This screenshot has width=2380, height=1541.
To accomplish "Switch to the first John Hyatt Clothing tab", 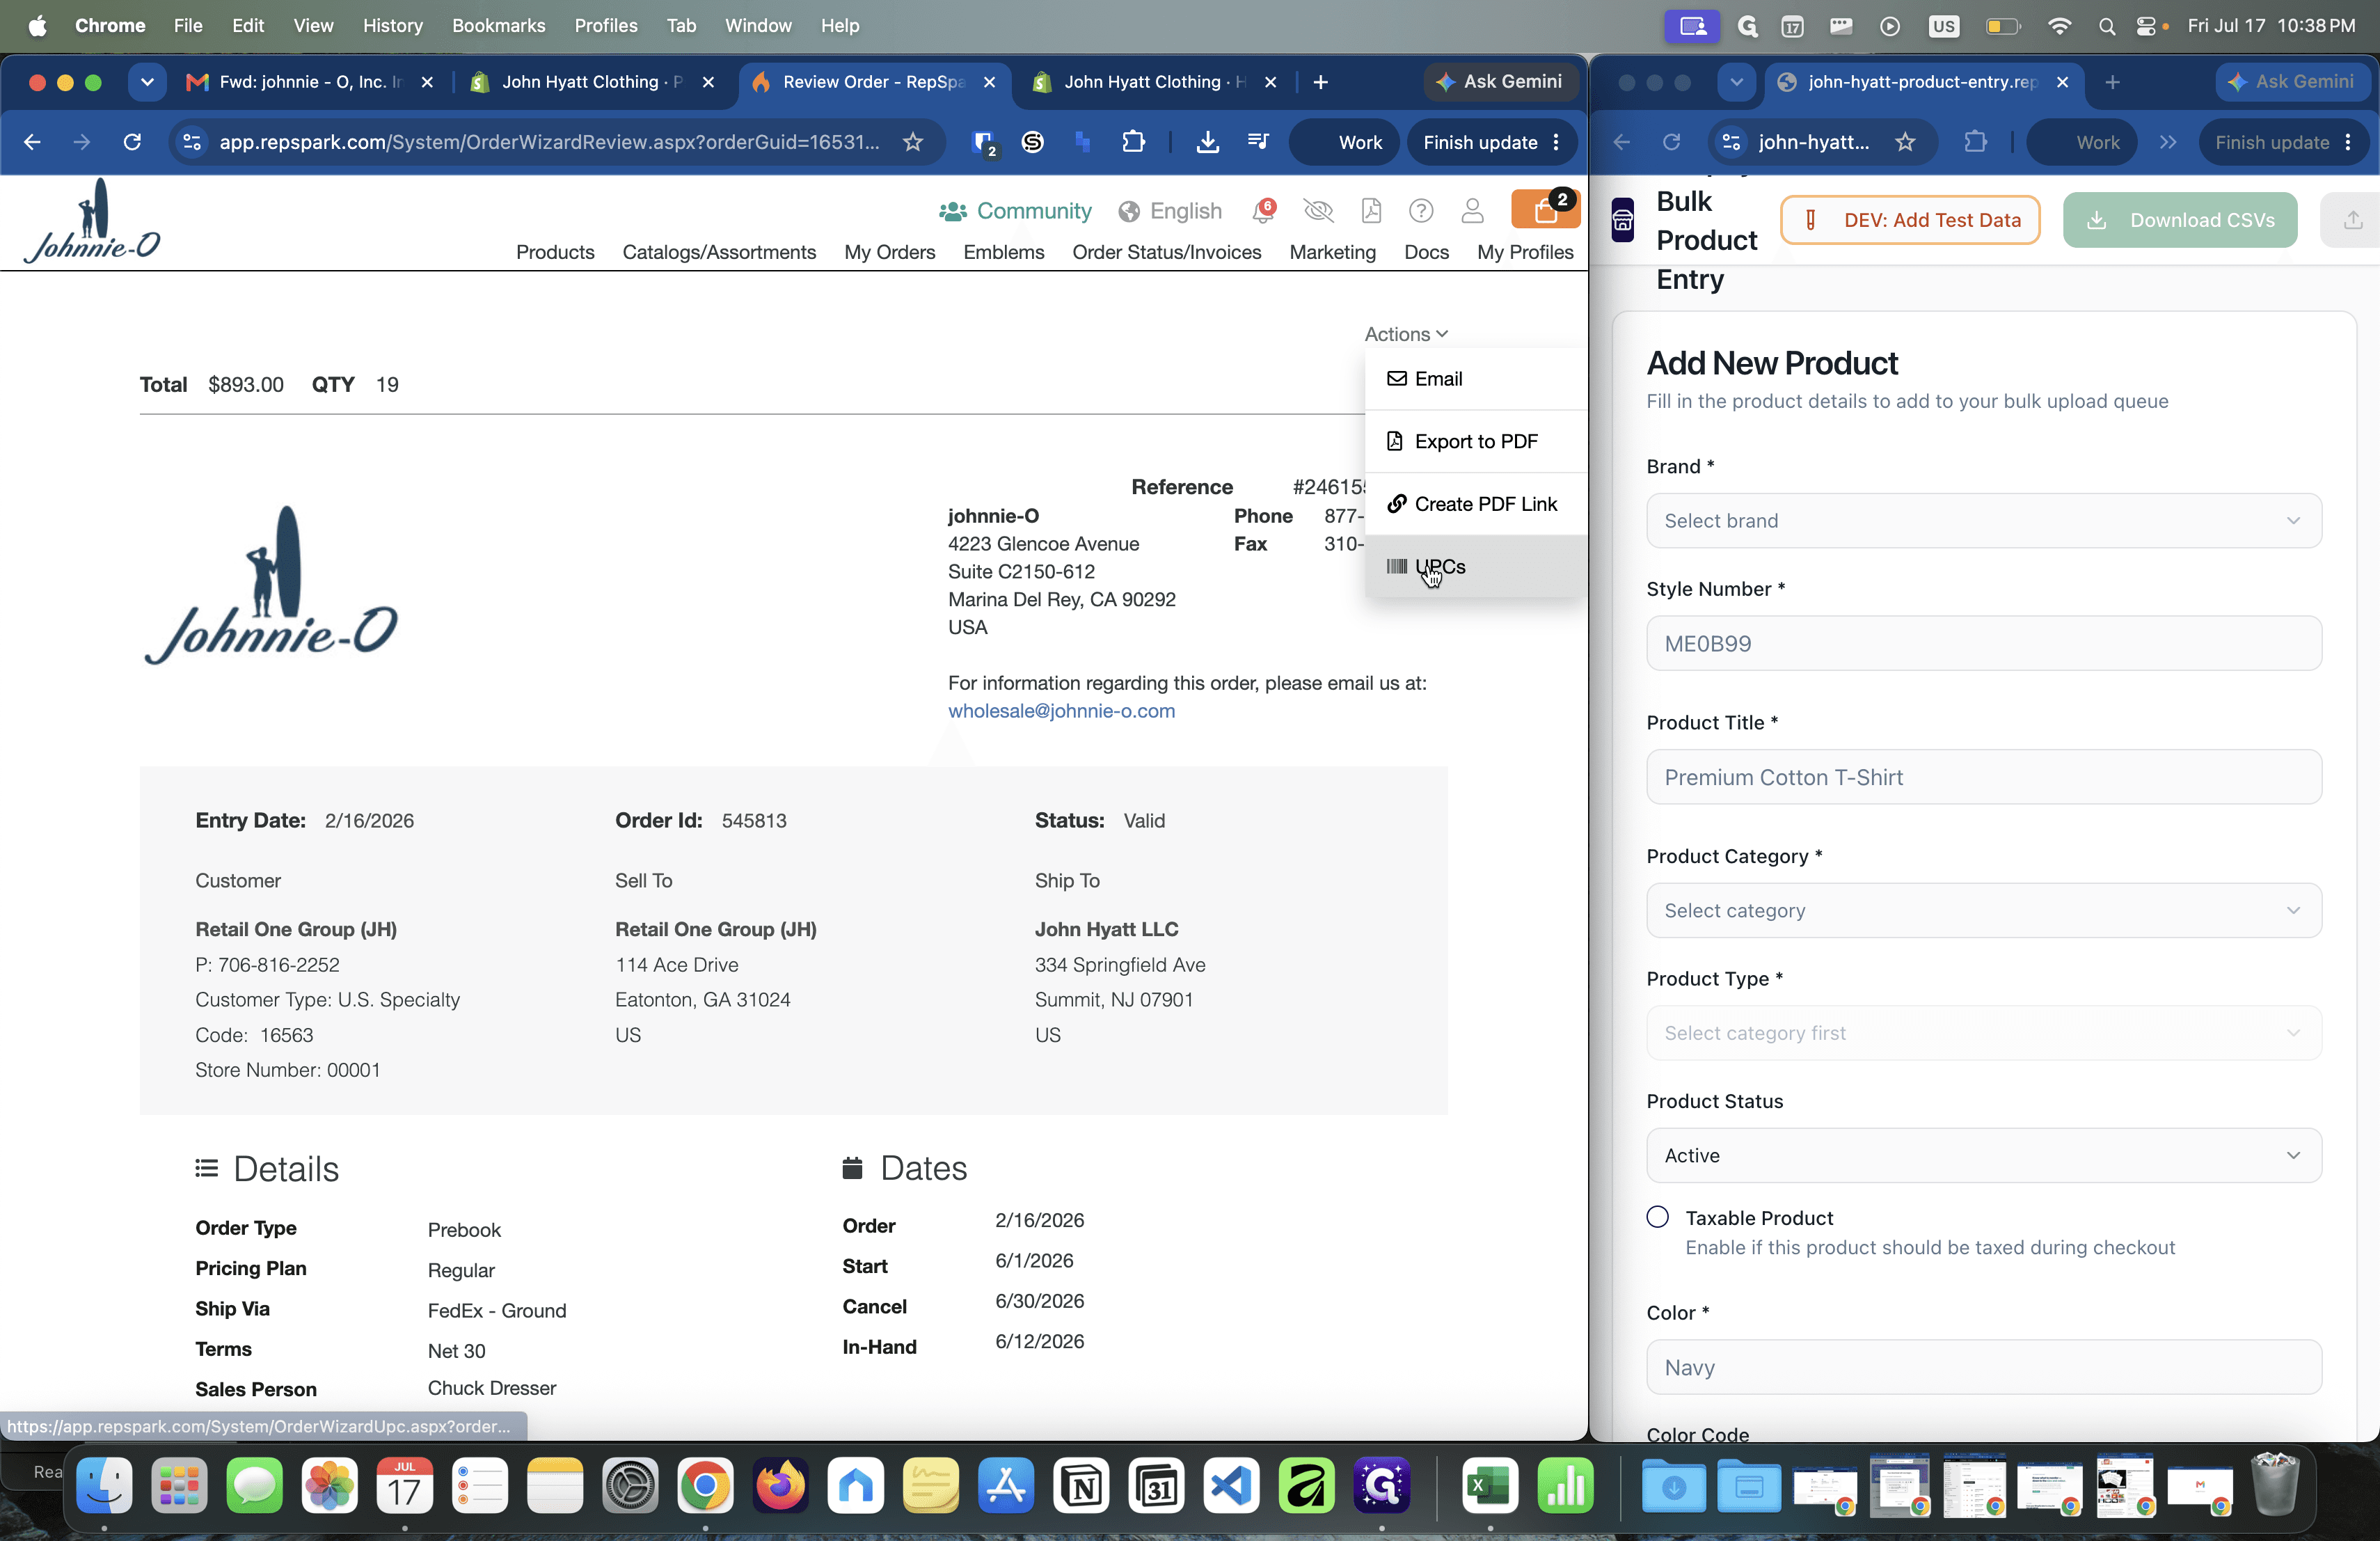I will click(x=592, y=82).
